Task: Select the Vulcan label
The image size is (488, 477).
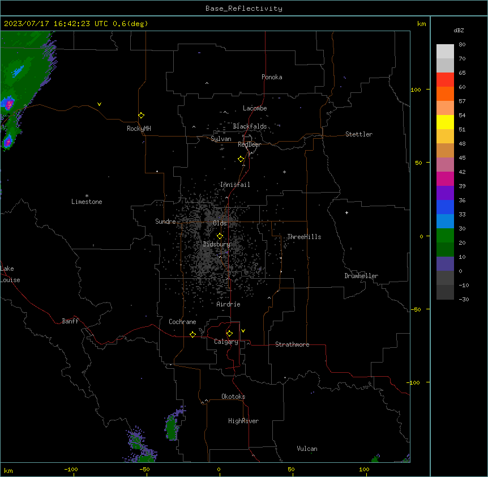Action: [307, 449]
